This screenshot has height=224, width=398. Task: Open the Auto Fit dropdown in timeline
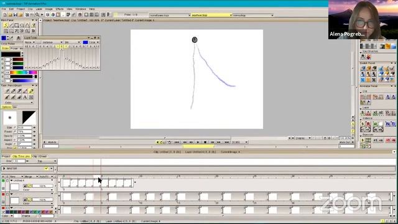tap(46, 176)
